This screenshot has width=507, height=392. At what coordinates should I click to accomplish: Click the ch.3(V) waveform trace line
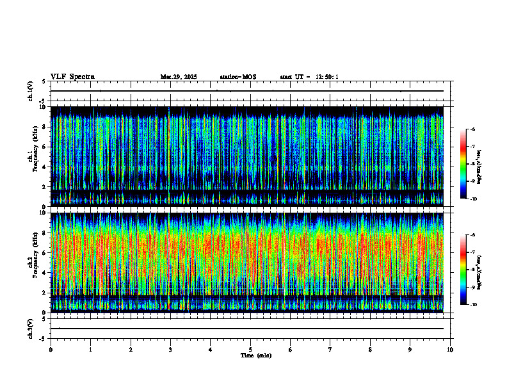(x=247, y=329)
